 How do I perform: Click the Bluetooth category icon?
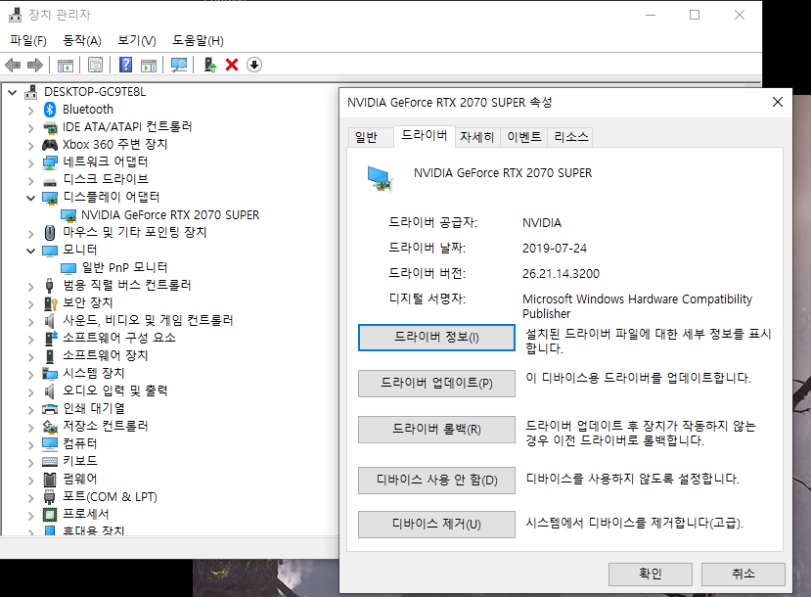(50, 110)
